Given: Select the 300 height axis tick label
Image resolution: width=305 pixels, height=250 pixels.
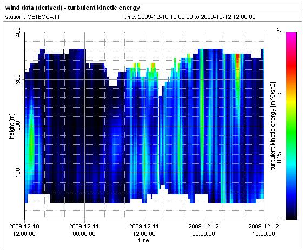Looking at the screenshot, I should tap(18, 79).
